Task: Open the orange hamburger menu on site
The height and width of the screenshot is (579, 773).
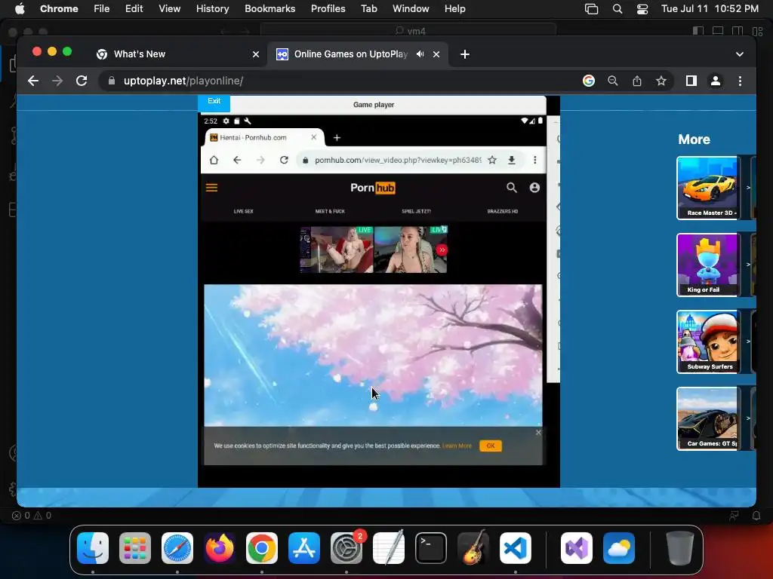Action: click(211, 188)
